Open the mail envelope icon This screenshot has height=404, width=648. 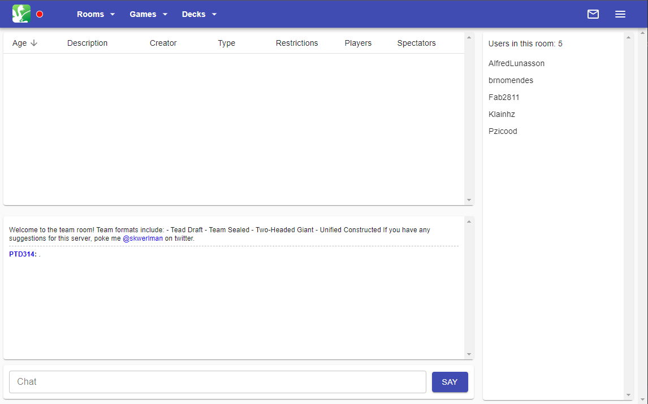593,14
